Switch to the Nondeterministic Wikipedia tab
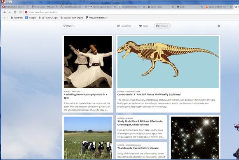The width and height of the screenshot is (239, 160). click(131, 7)
